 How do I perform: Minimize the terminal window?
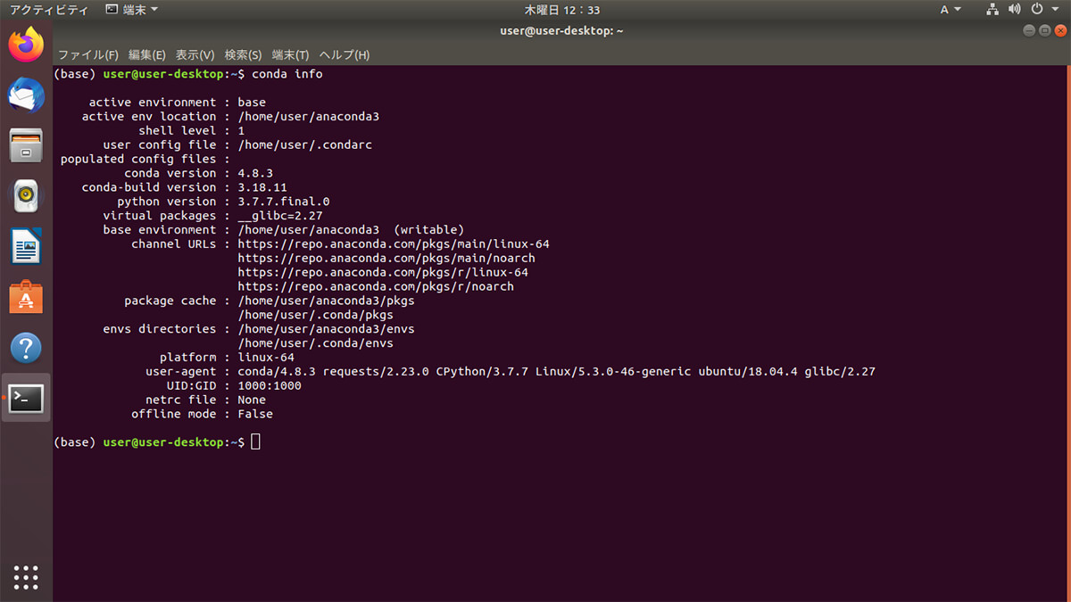click(1029, 30)
